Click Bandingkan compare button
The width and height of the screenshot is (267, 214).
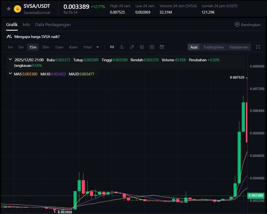pyautogui.click(x=248, y=25)
